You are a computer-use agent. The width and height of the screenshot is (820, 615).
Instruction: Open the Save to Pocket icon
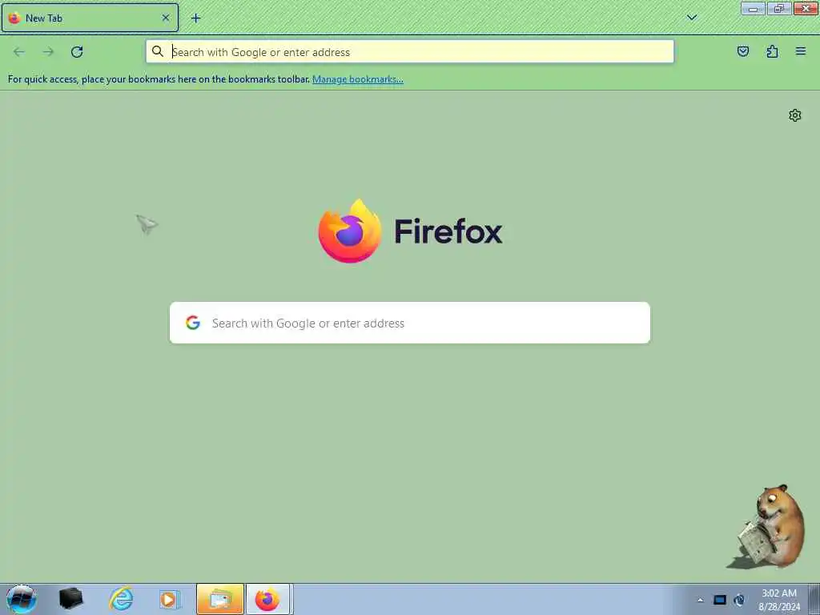point(742,51)
